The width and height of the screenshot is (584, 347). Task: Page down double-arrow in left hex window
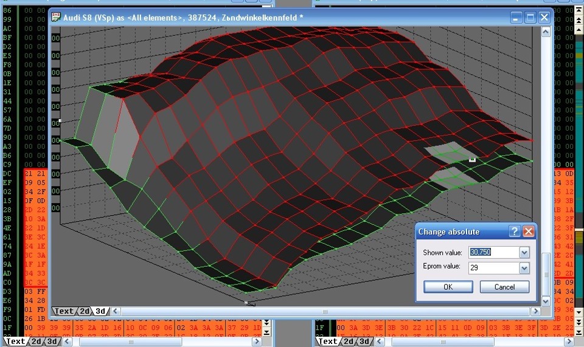pyautogui.click(x=266, y=323)
